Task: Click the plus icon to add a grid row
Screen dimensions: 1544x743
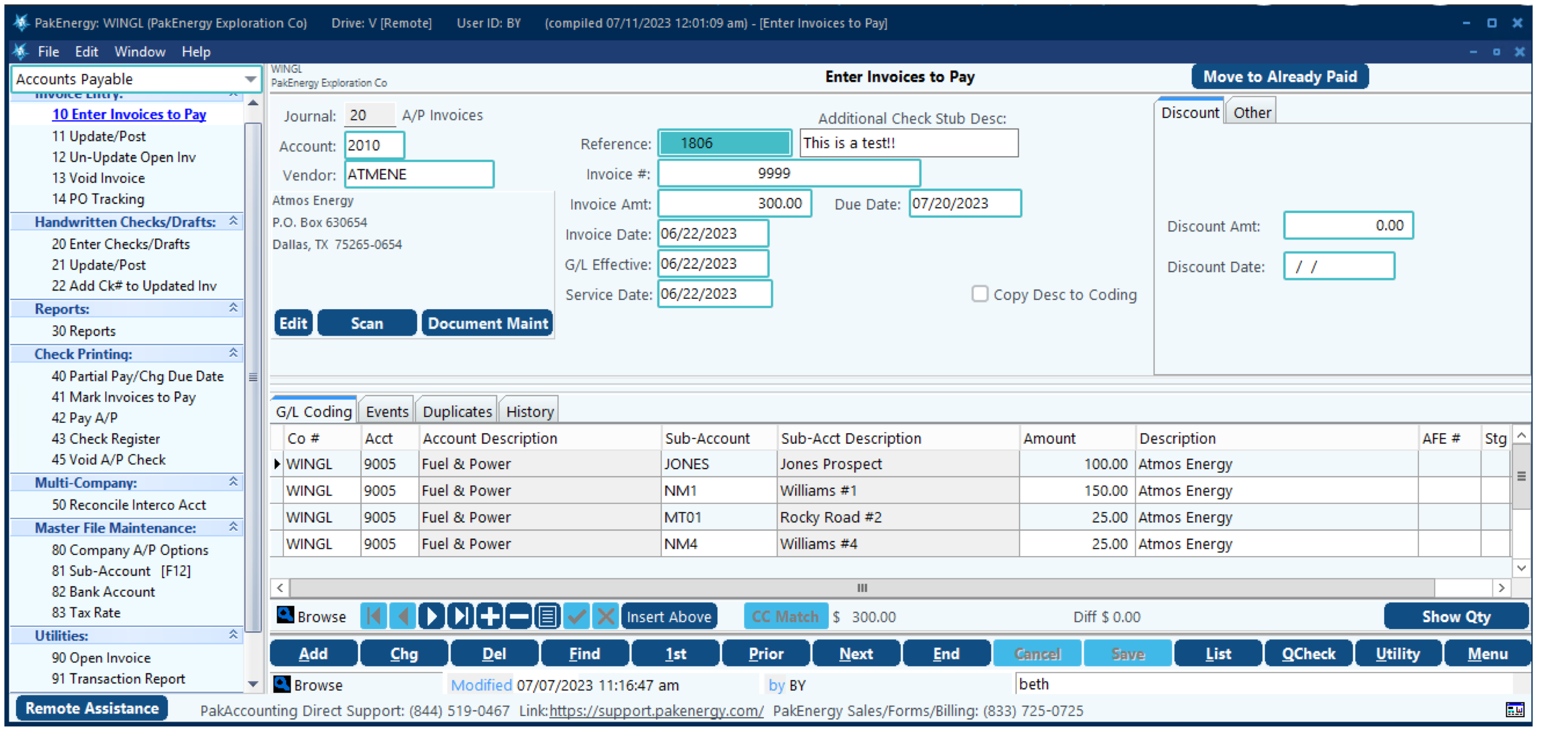Action: point(489,616)
